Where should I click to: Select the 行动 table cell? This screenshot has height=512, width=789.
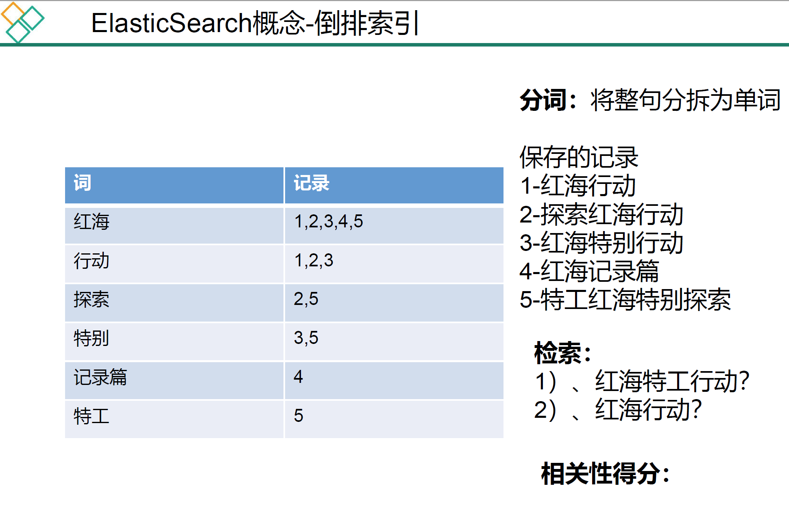pyautogui.click(x=92, y=261)
